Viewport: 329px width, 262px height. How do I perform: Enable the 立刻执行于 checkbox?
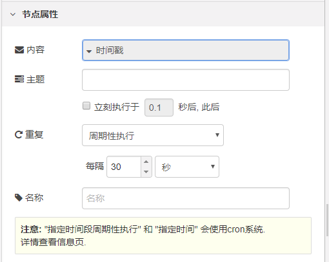point(86,106)
